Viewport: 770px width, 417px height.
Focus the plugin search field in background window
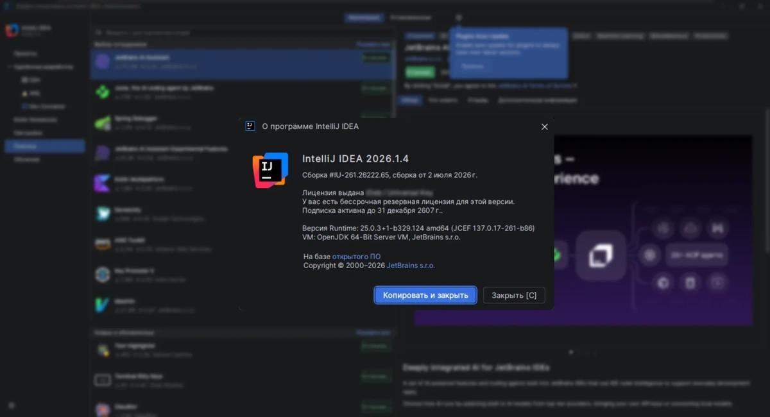tap(244, 31)
